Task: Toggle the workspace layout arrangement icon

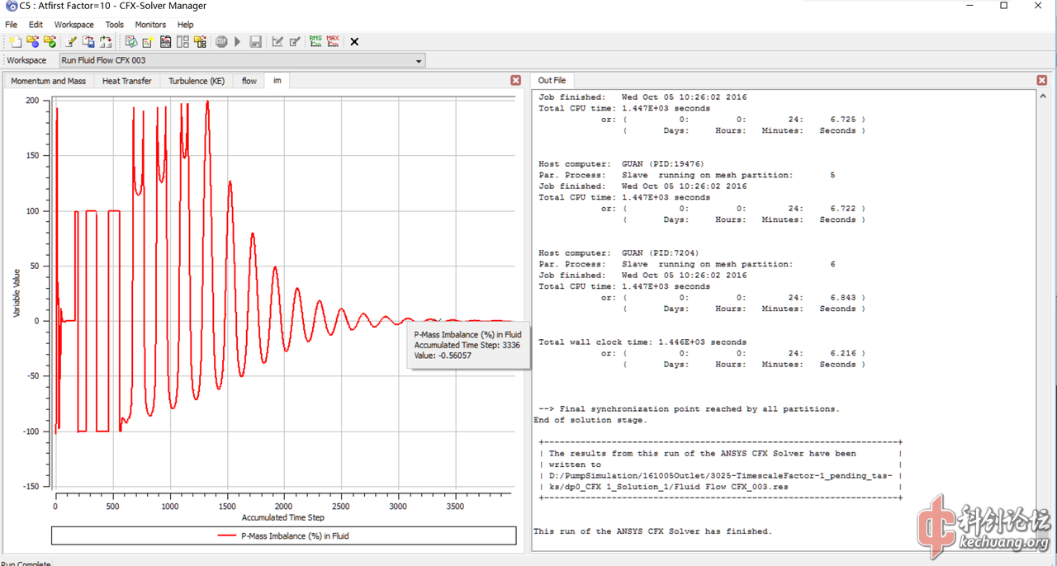Action: 182,41
